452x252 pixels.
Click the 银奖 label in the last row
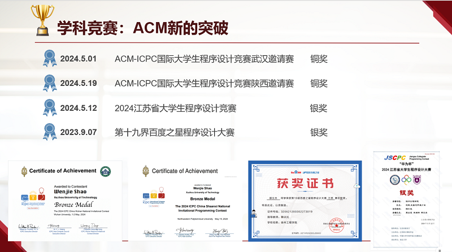[319, 133]
